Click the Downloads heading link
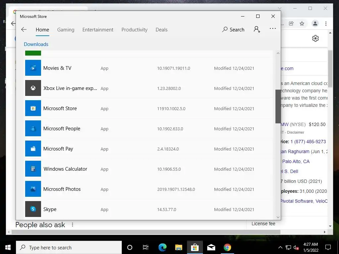 [x=36, y=44]
